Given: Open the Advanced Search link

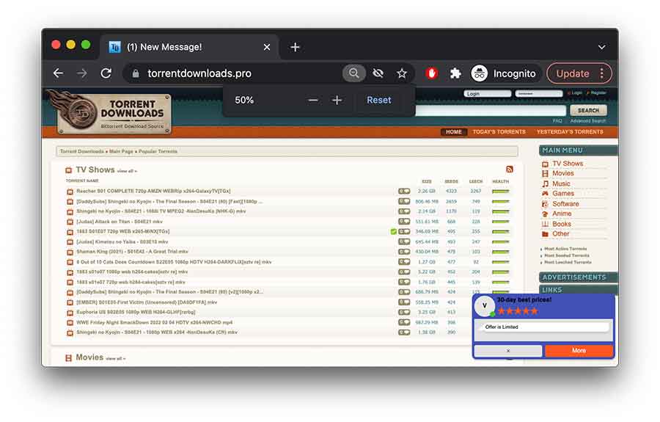Looking at the screenshot, I should (588, 121).
